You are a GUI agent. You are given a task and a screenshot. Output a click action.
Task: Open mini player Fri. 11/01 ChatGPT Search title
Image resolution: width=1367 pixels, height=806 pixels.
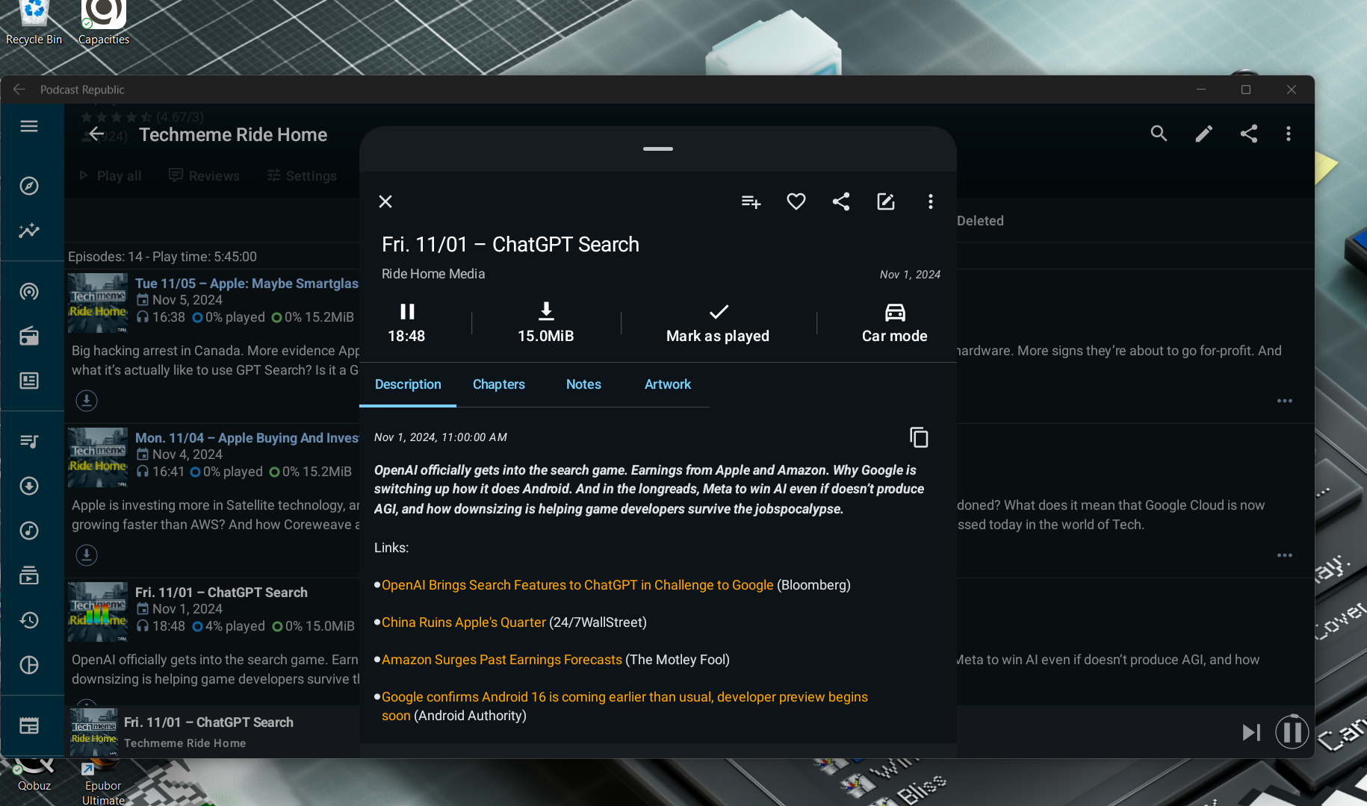click(208, 722)
